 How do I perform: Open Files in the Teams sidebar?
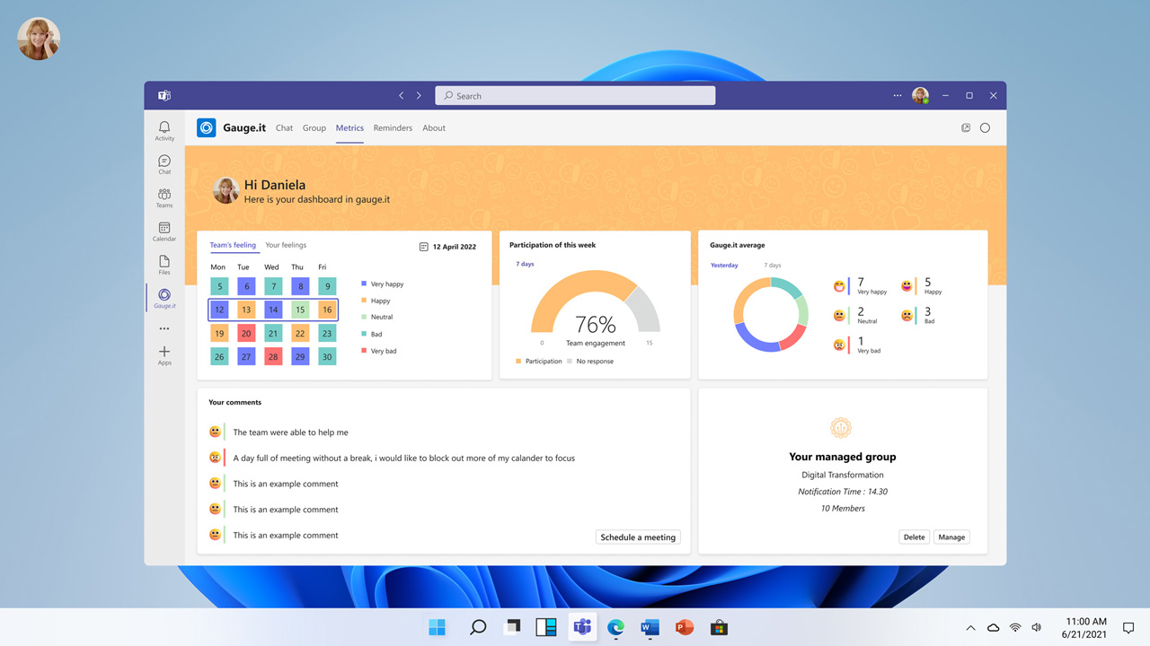point(164,265)
